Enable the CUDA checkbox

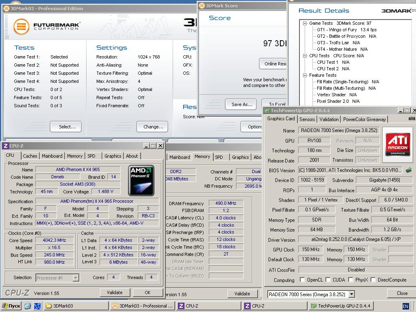[328, 279]
